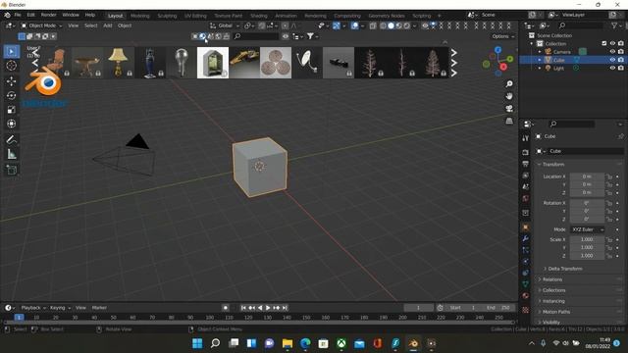Viewport: 628px width, 353px height.
Task: Hide the Light via eye icon
Action: (x=612, y=68)
